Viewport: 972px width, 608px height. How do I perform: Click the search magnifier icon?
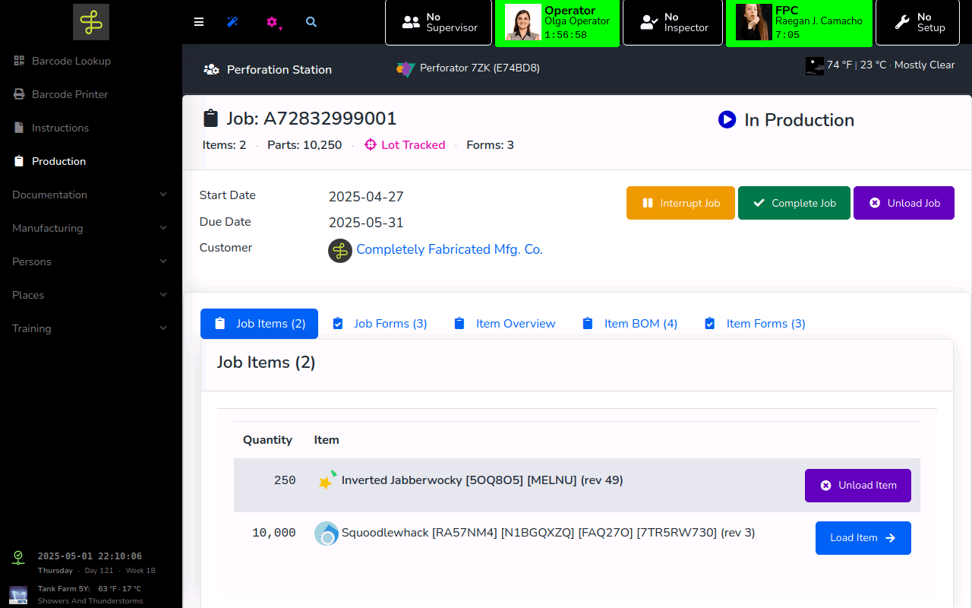coord(311,22)
